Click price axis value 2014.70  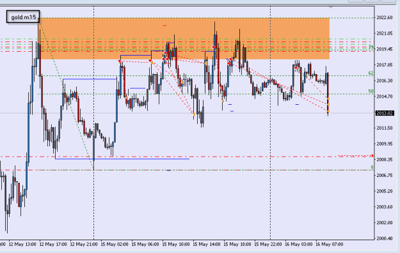pos(385,96)
